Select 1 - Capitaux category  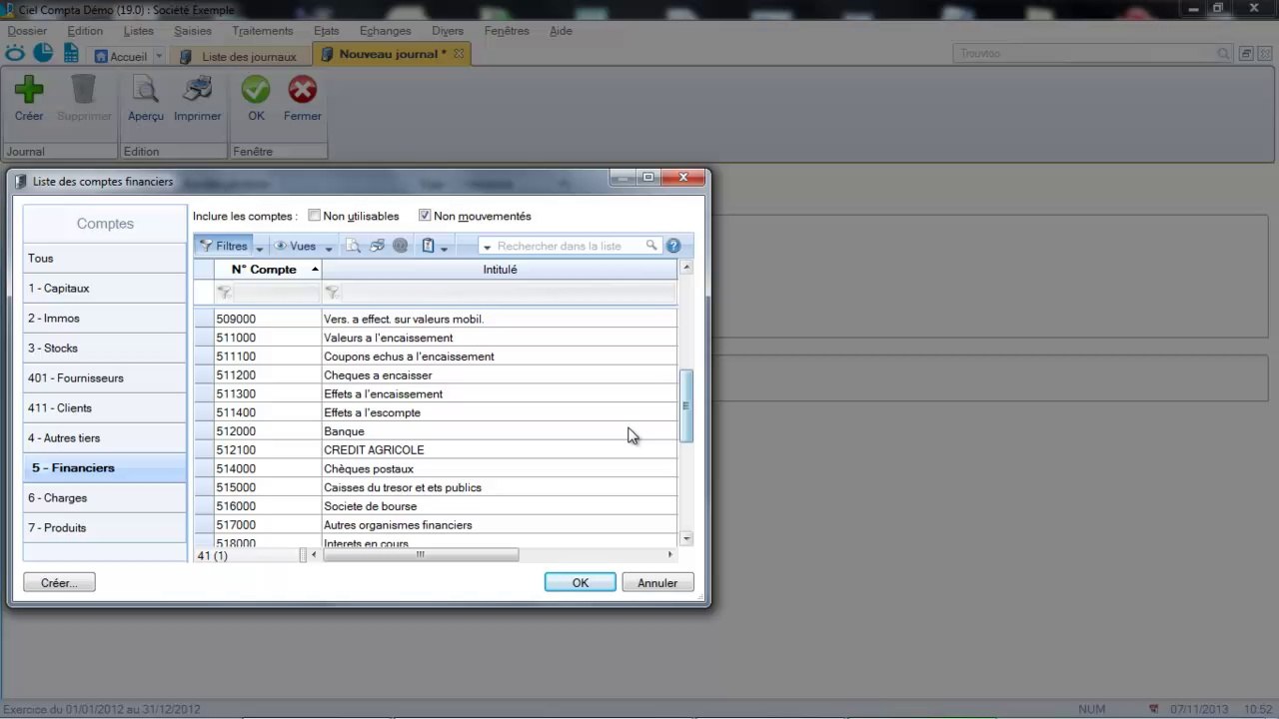click(x=105, y=288)
